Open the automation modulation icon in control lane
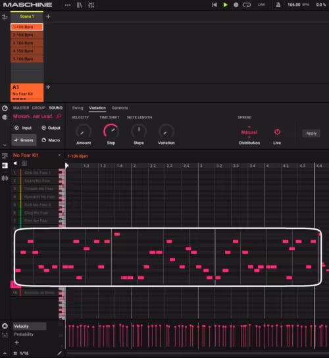The image size is (329, 358). pyautogui.click(x=5, y=326)
